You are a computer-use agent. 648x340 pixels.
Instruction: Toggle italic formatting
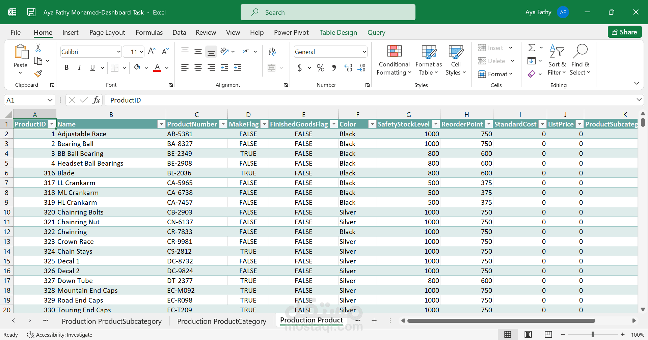[79, 67]
